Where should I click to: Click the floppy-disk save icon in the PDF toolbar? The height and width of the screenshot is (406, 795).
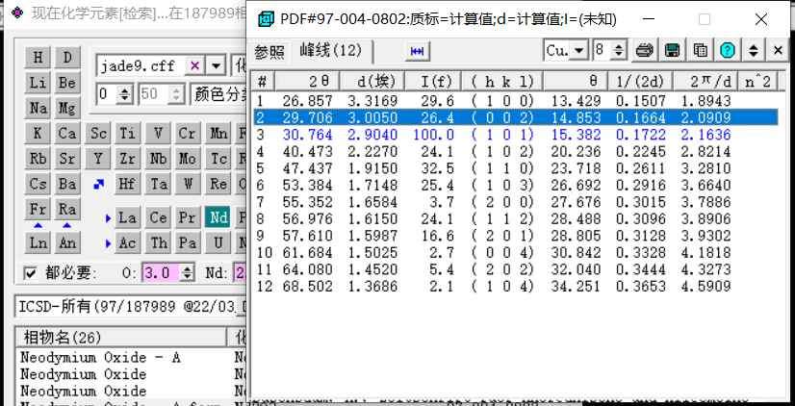coord(673,51)
